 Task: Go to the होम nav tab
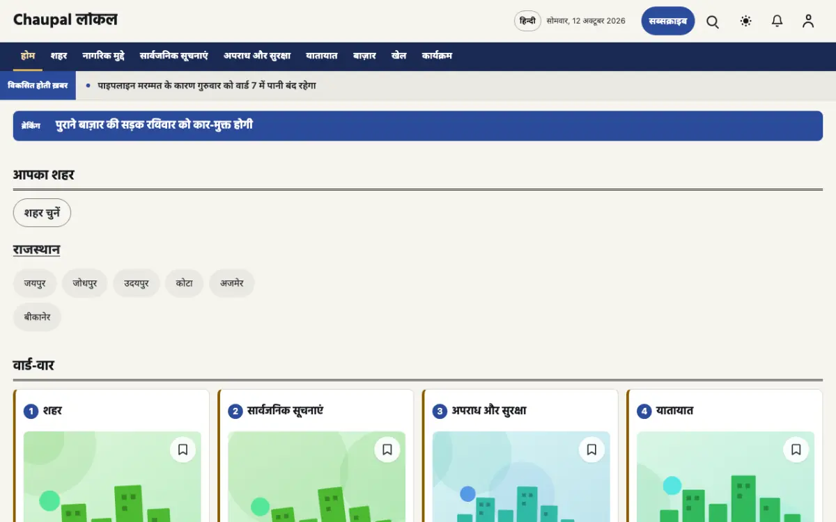pos(28,56)
